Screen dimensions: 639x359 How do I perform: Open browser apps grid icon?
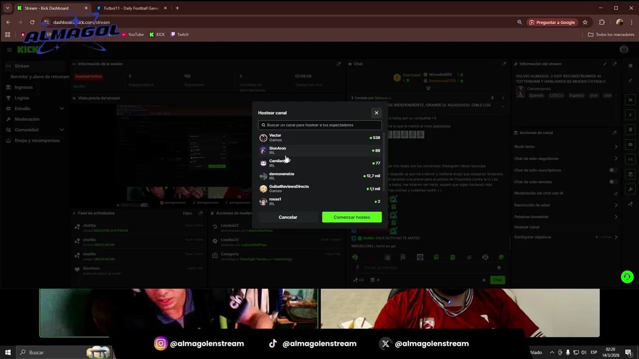click(x=7, y=34)
